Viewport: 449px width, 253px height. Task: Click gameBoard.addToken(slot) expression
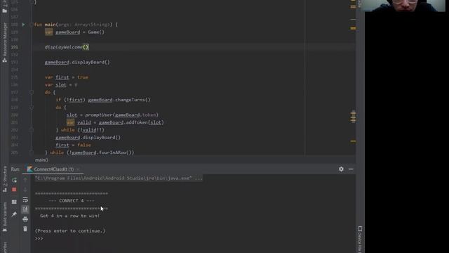point(131,122)
